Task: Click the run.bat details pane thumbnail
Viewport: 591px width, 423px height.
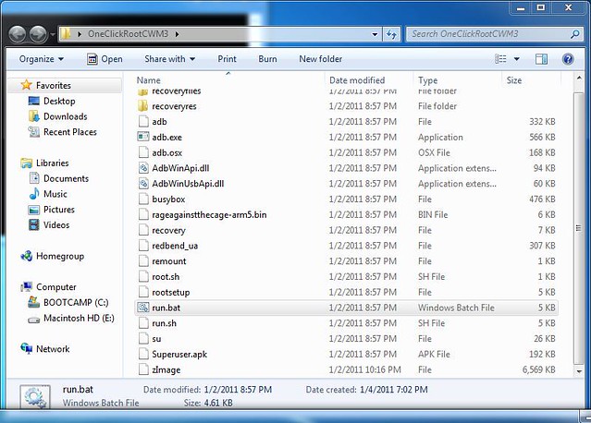Action: coord(35,396)
